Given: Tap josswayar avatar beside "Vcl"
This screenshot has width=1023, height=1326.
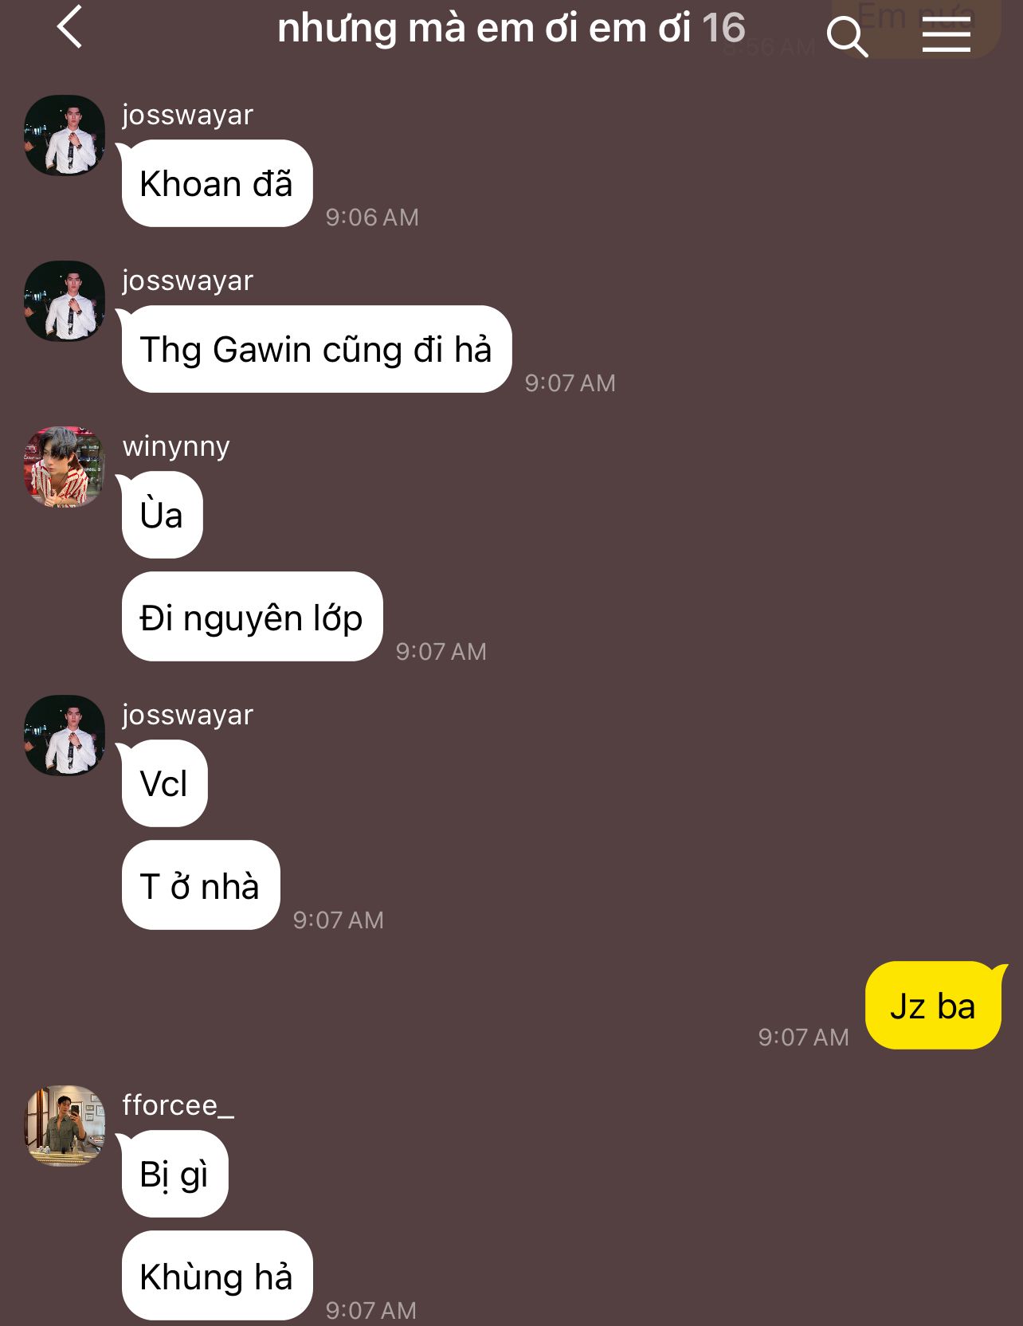Looking at the screenshot, I should pos(65,736).
